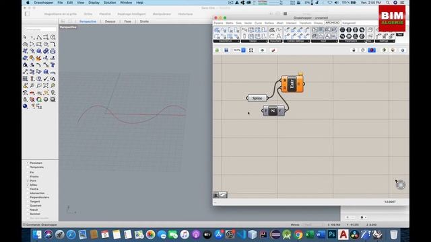Click the disable-preview icon in Grasshopper toolbar
Screen dimensions: 431x242
(354, 50)
